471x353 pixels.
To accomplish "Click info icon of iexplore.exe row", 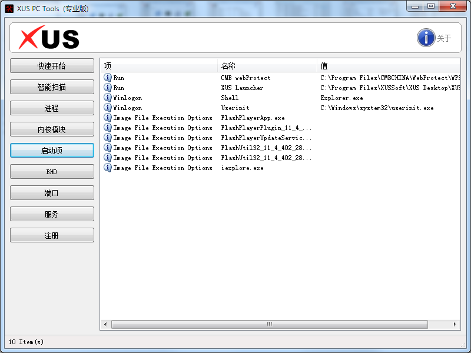I will tap(108, 168).
